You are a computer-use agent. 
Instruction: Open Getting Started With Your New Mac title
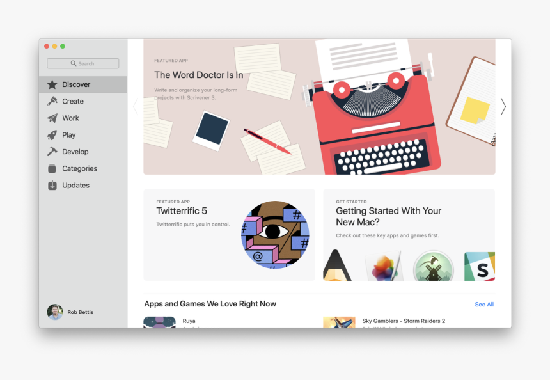(389, 216)
